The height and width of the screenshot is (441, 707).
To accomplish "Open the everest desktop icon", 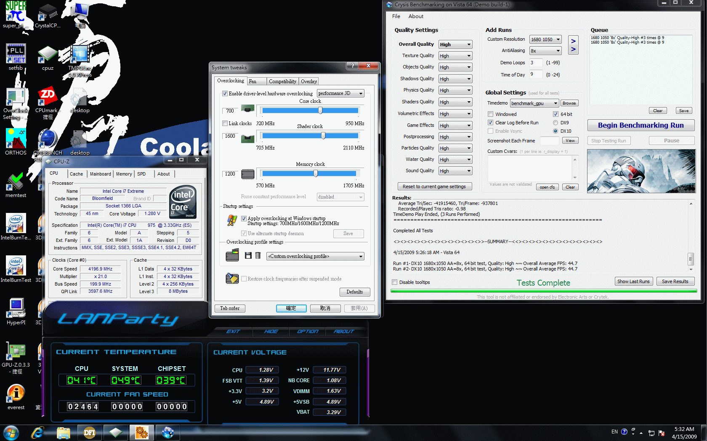I will [x=16, y=394].
